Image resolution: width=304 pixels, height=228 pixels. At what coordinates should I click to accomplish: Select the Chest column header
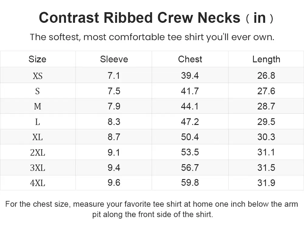click(x=190, y=59)
